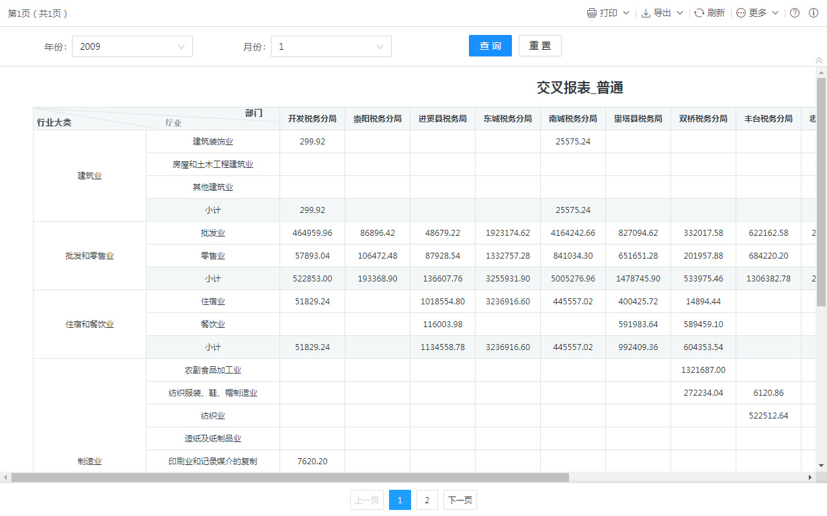
Task: Open the 年份 dropdown showing 2009
Action: 132,46
